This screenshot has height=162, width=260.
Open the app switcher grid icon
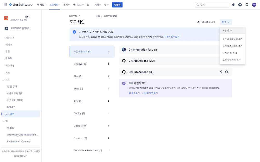pyautogui.click(x=5, y=5)
